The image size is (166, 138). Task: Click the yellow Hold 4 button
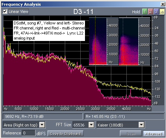[x=162, y=12]
